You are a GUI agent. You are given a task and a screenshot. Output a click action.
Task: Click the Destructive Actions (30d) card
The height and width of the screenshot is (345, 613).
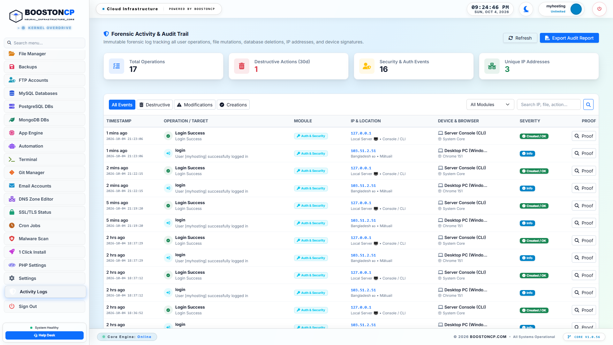[x=288, y=66]
